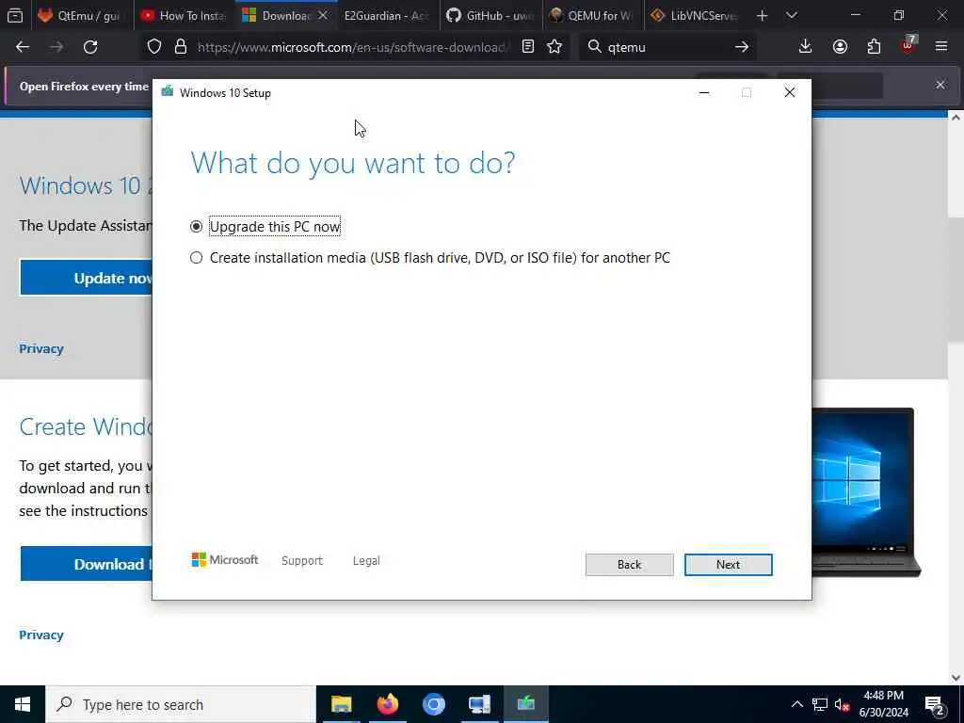
Task: Switch to the QEMU for Windows tab
Action: point(593,15)
